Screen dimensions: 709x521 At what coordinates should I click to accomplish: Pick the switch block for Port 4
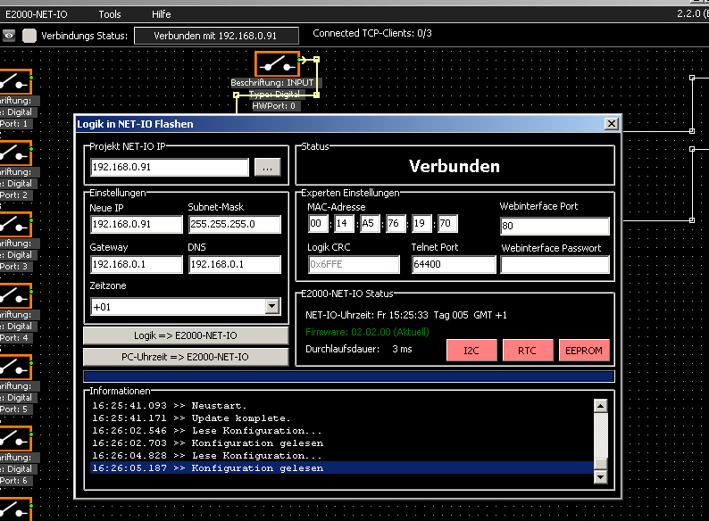click(x=14, y=296)
